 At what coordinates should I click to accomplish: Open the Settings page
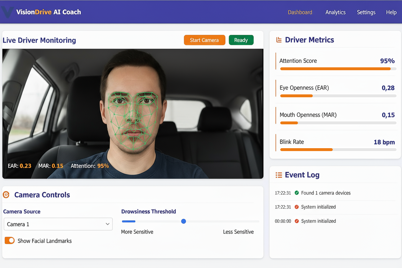coord(366,12)
